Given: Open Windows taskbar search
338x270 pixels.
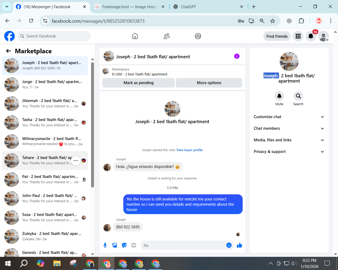Looking at the screenshot, I should click(24, 263).
